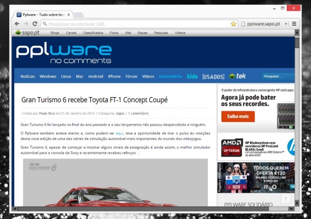Go to the Android section
Image resolution: width=311 pixels, height=219 pixels.
[x=95, y=76]
